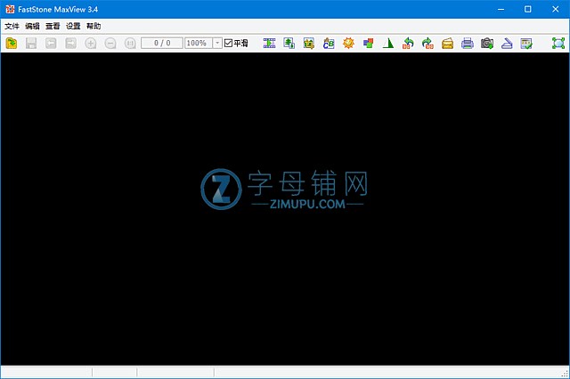Click the Open file folder icon
Screen dimensions: 570x379
pos(12,43)
